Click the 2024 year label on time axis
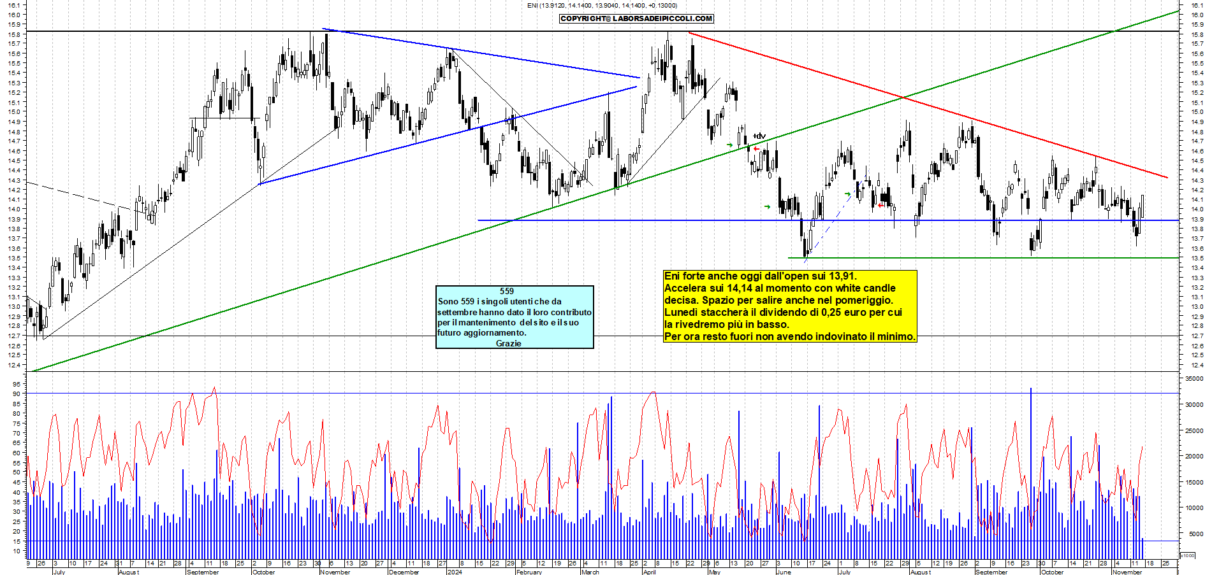Screen dimensions: 1205x575 point(455,572)
